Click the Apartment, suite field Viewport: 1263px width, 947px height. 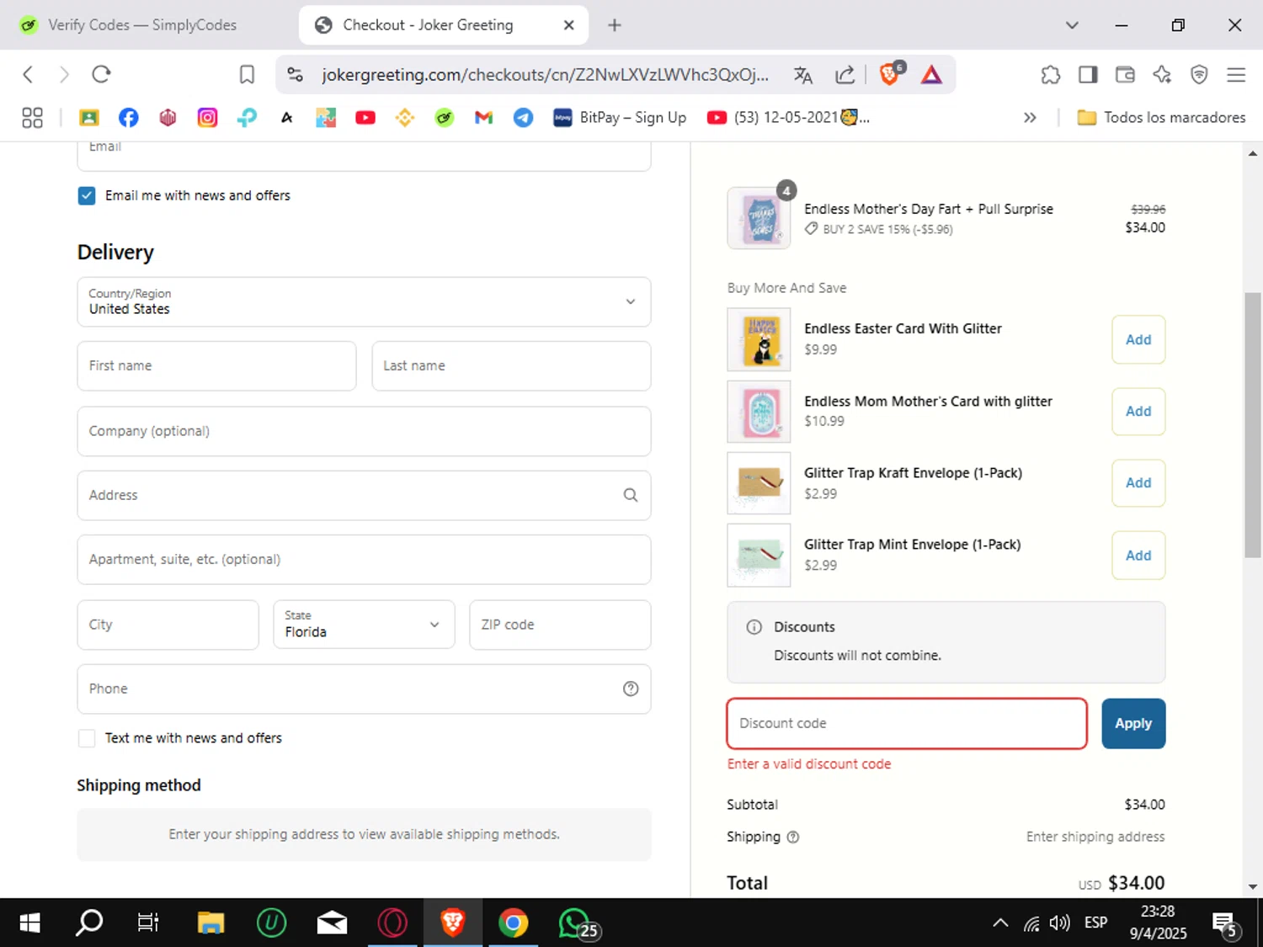[x=364, y=560]
